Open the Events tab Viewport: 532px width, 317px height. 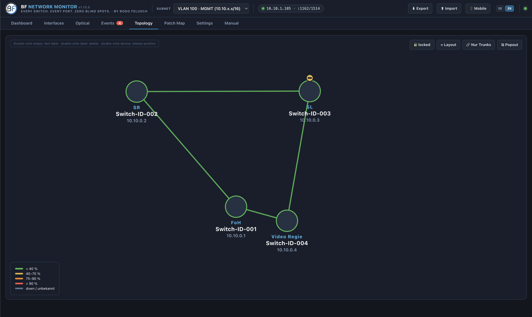click(x=112, y=23)
